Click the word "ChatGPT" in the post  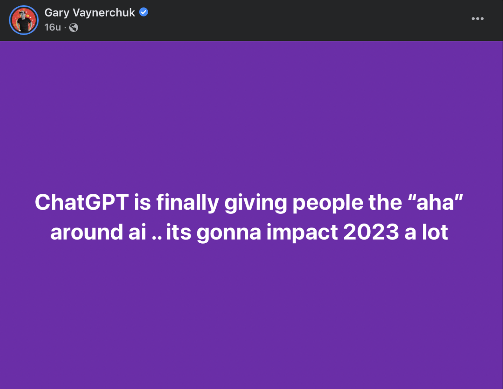click(82, 202)
